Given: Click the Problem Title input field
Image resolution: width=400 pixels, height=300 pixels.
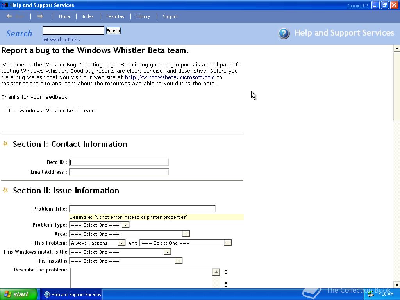Looking at the screenshot, I should click(x=142, y=209).
